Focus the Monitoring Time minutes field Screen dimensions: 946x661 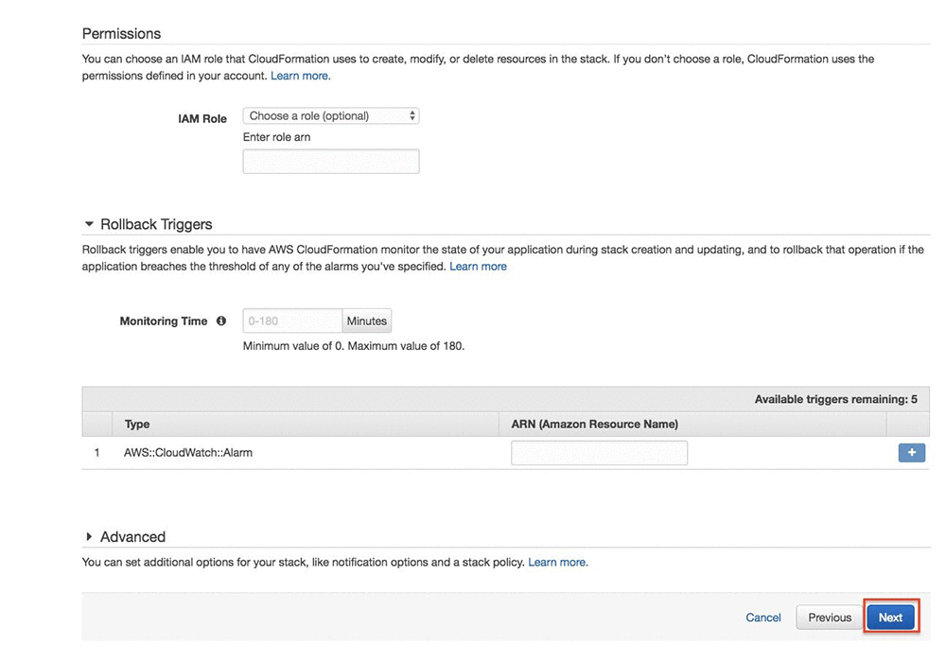(292, 321)
